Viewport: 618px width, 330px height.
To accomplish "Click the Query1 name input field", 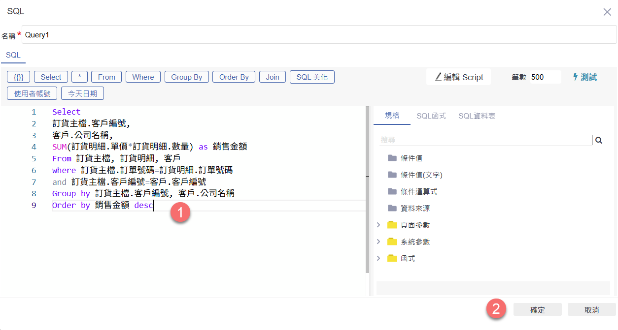I will [x=318, y=35].
